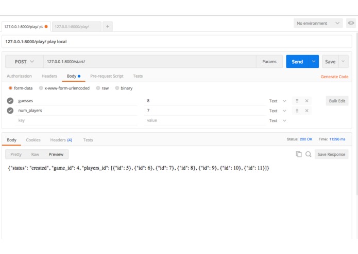
Task: Copy the response body to clipboard
Action: click(299, 154)
